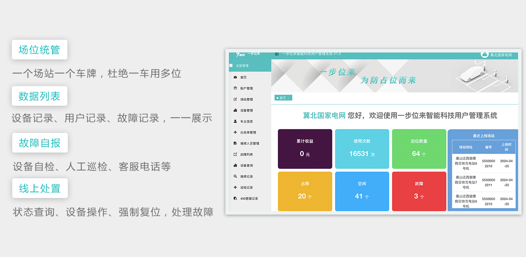526x257 pixels.
Task: Click the 场位统管 feature button
Action: coord(39,50)
